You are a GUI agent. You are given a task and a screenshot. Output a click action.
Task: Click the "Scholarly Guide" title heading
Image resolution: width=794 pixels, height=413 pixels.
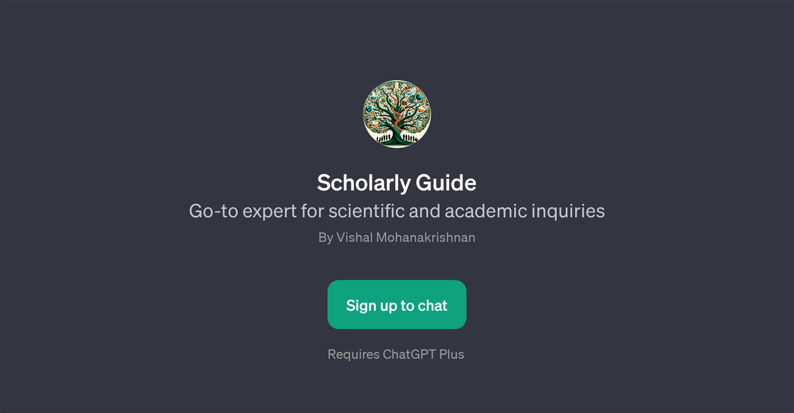pos(397,183)
